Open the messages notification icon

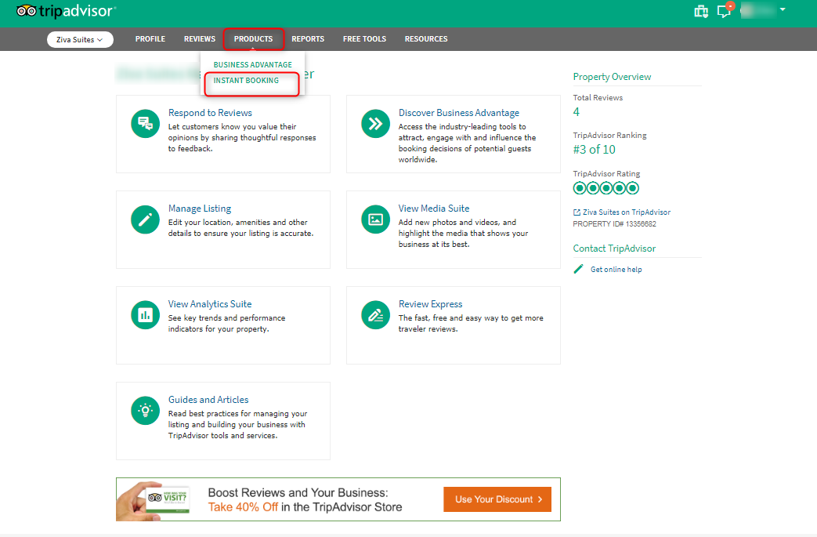725,10
